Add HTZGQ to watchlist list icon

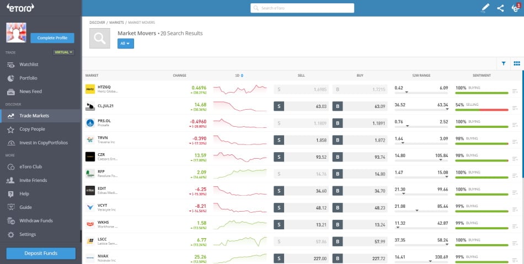(x=515, y=91)
